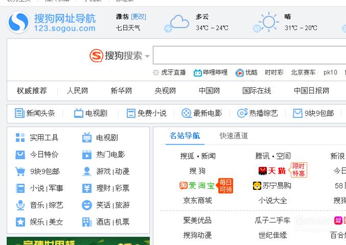
Task: Click the 爱淘宝 logo icon
Action: (x=183, y=185)
